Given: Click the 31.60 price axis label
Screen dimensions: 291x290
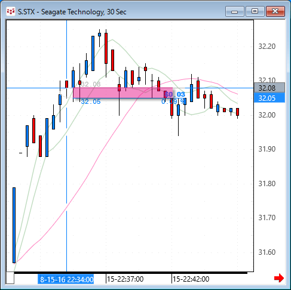Looking at the screenshot, I should pyautogui.click(x=267, y=252).
